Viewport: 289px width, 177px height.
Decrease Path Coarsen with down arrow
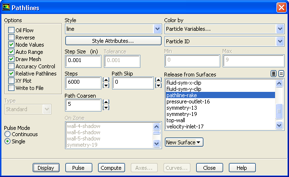tap(106, 108)
